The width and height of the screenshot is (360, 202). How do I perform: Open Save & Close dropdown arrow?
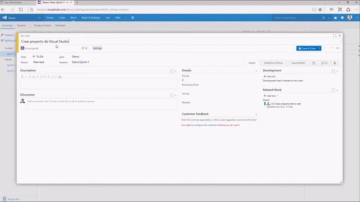[319, 48]
